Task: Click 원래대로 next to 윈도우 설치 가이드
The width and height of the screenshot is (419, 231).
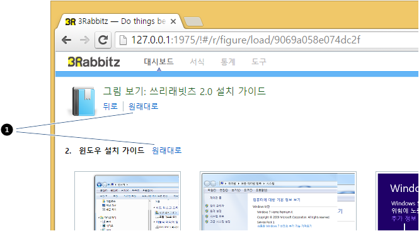Action: [167, 150]
